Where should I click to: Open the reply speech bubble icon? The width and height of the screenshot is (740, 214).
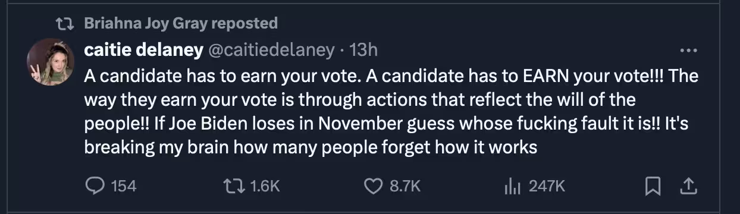coord(95,186)
